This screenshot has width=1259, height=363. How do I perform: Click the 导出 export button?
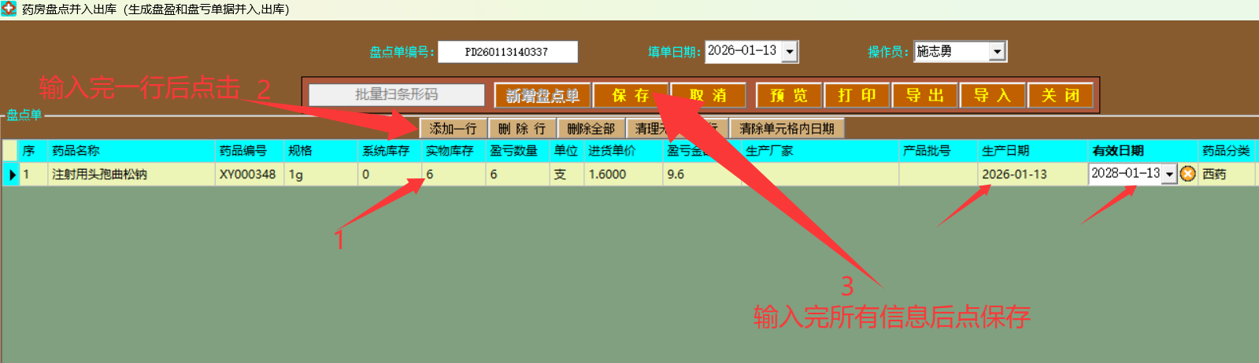924,96
